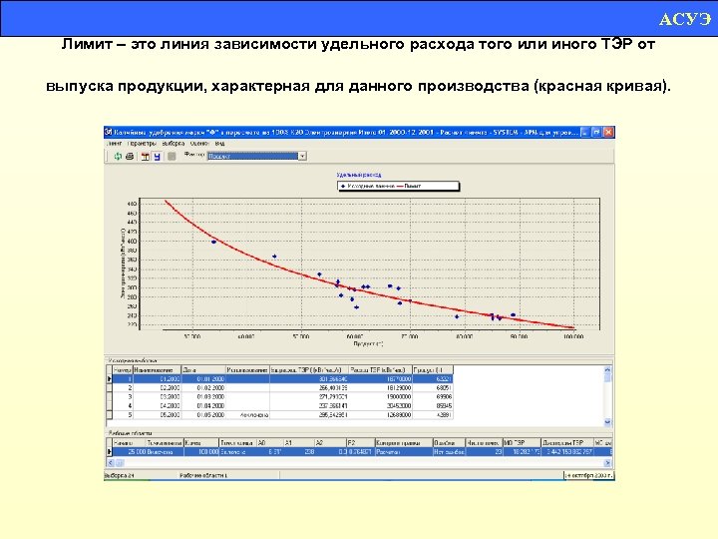The image size is (718, 539).
Task: Click the A0 column header
Action: pos(269,443)
